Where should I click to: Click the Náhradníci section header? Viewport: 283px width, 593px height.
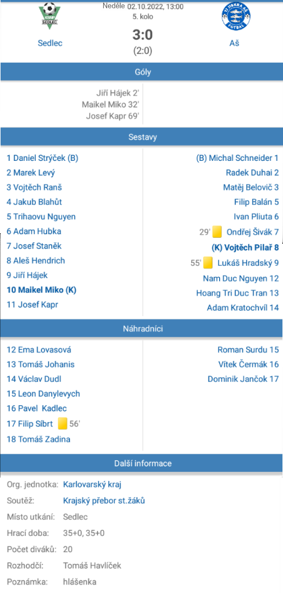pyautogui.click(x=141, y=328)
